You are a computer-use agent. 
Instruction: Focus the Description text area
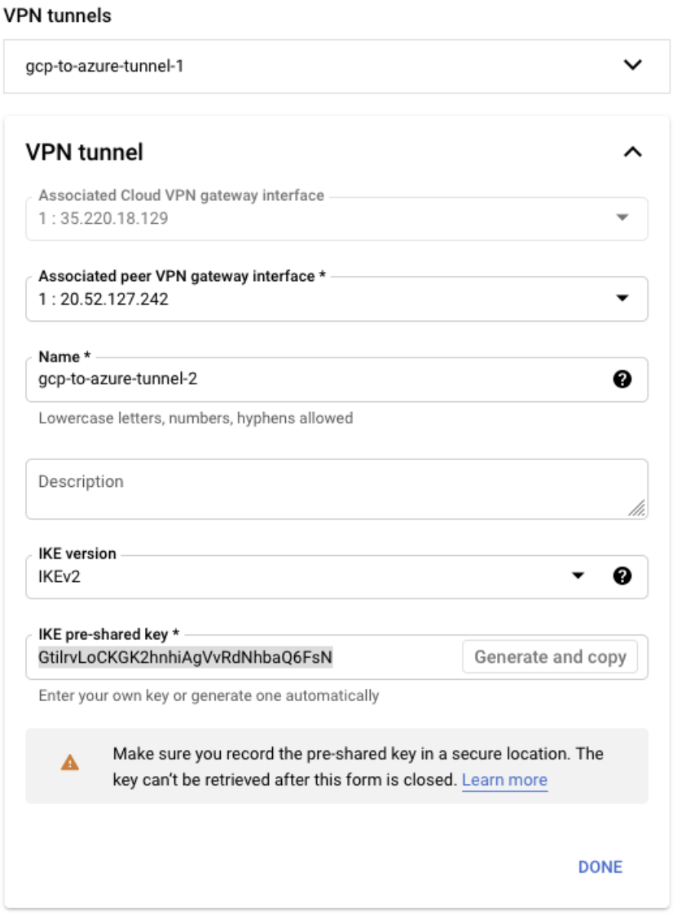click(326, 488)
